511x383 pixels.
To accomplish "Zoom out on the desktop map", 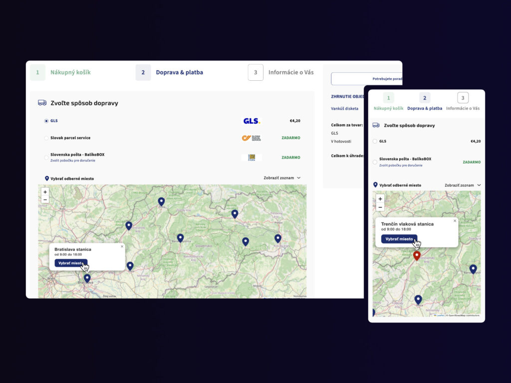I will tap(45, 199).
